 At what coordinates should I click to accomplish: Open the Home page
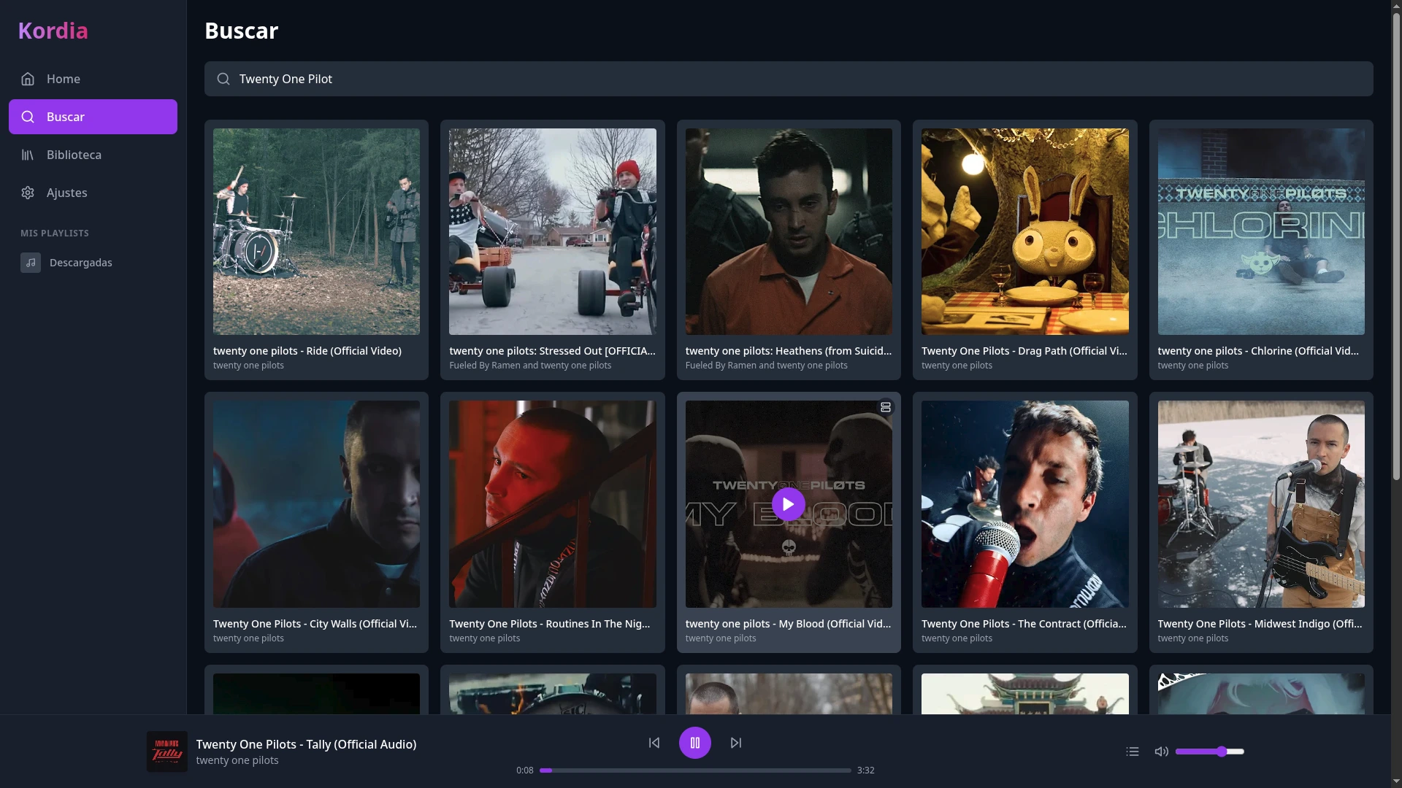tap(93, 79)
